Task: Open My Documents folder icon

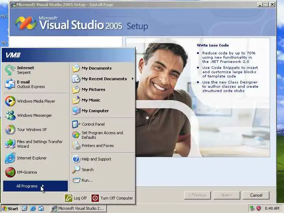Action: coord(76,68)
